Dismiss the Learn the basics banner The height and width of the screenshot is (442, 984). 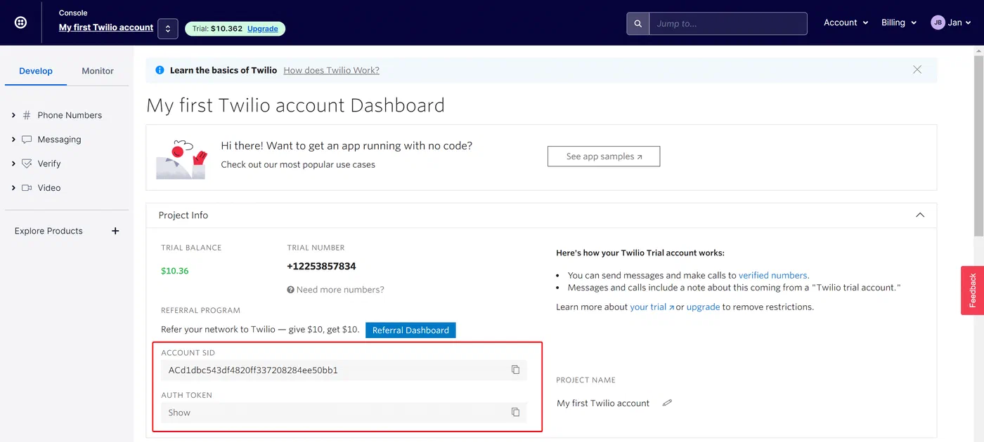pos(917,69)
